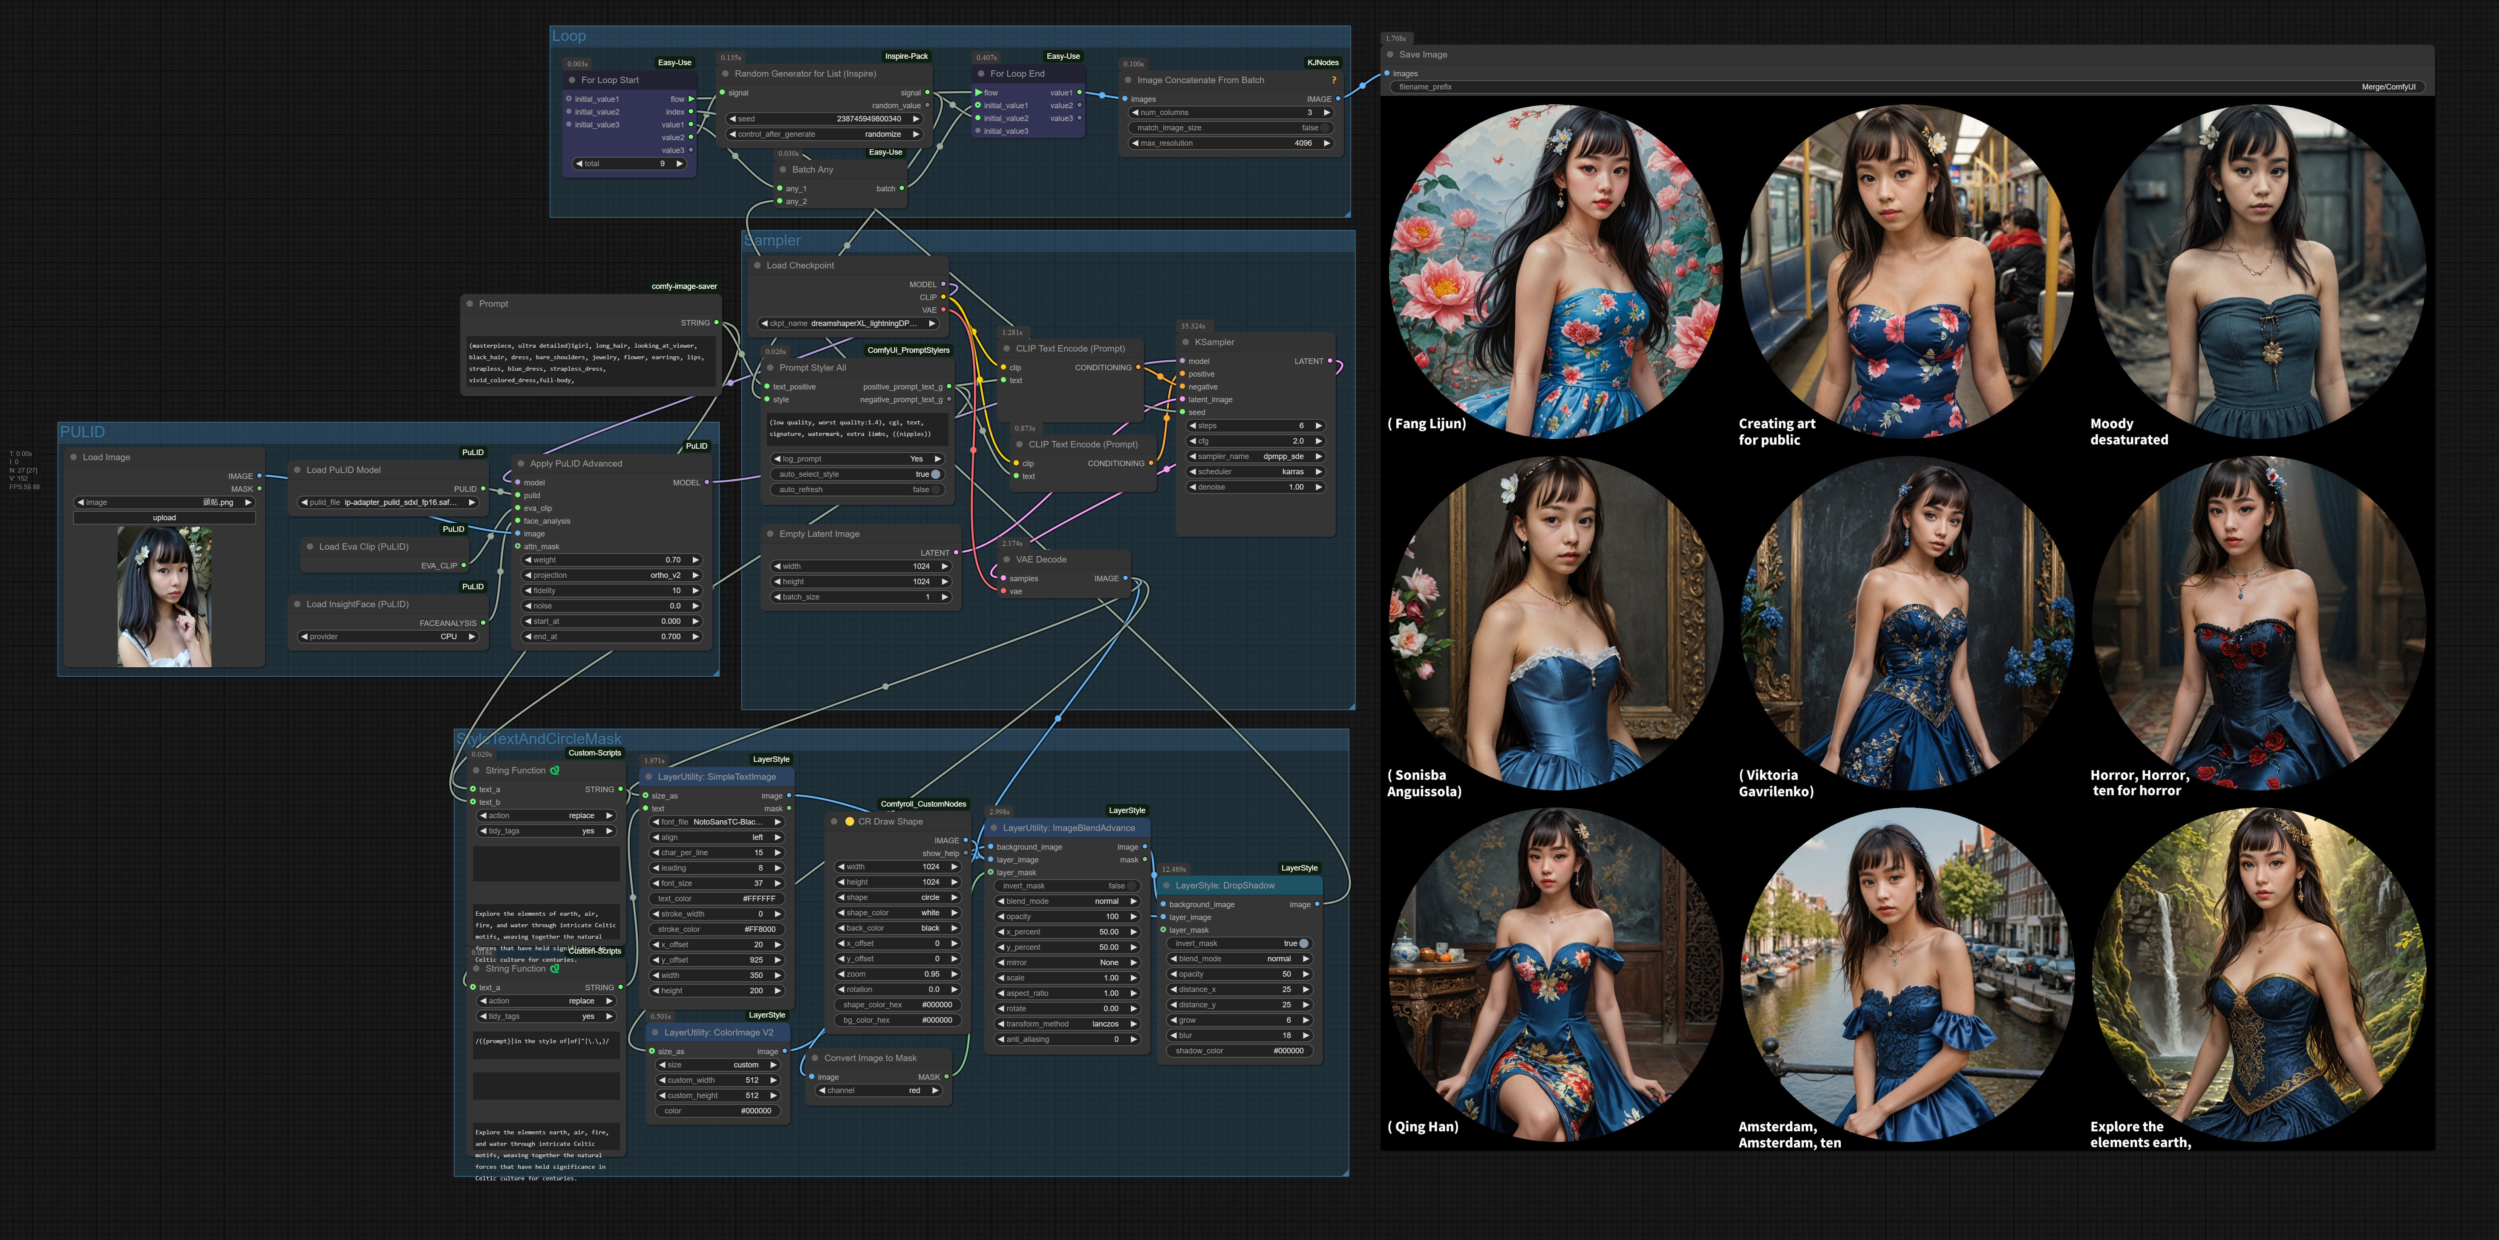Click the flow input arrow on For Loop End
Image resolution: width=2499 pixels, height=1240 pixels.
978,93
